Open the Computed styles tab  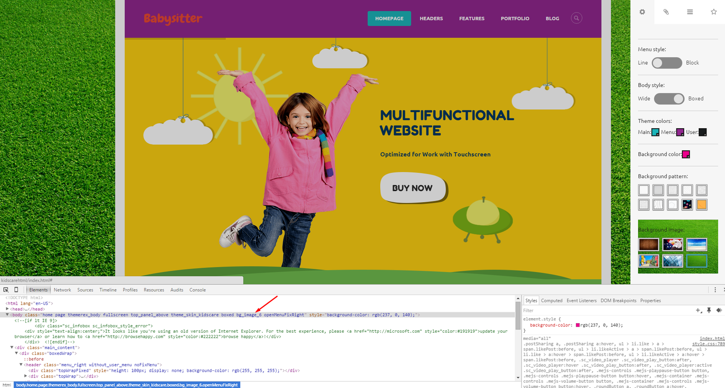[x=551, y=301]
